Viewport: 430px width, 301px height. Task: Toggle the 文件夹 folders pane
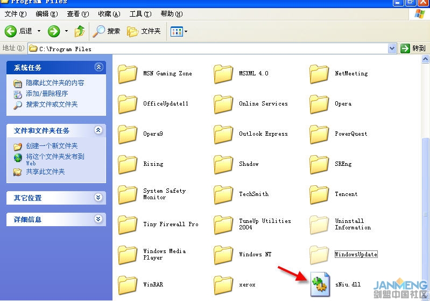click(x=144, y=31)
